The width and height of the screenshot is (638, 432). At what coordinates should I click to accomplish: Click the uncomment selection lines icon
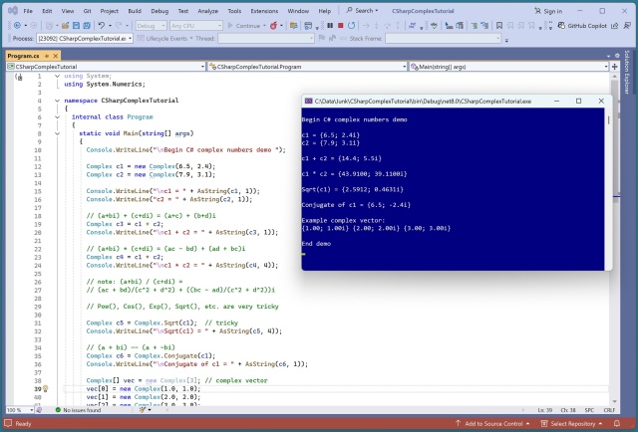[484, 26]
